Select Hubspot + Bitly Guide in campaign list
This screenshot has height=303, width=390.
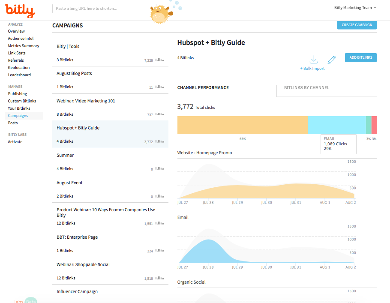pos(110,134)
